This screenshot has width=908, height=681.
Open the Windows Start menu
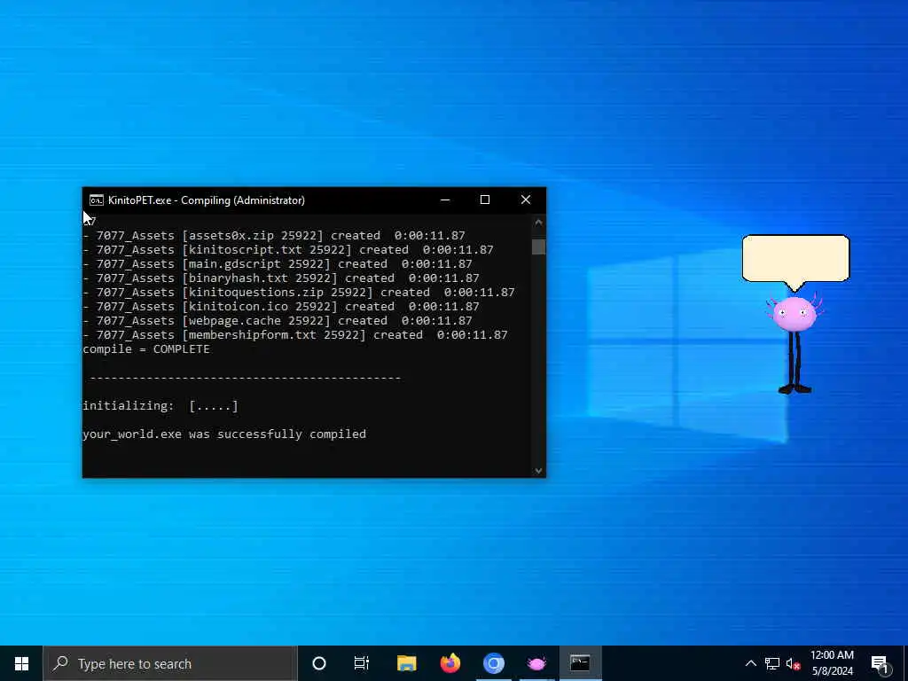[21, 663]
